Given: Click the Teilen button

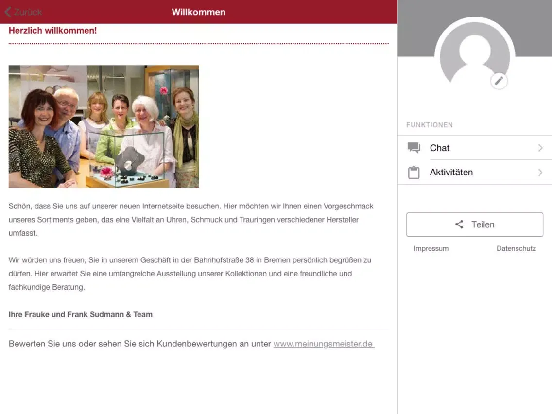Looking at the screenshot, I should [475, 224].
